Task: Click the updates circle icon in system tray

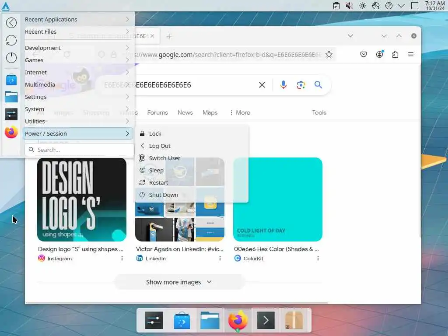Action: (x=388, y=6)
